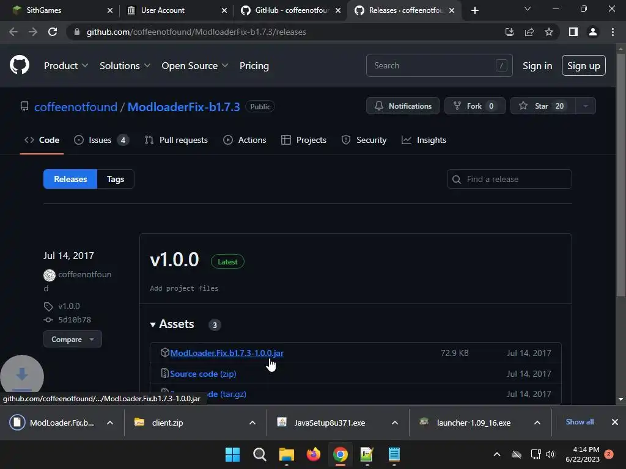Star the ModloaderFix repository
Viewport: 626px width, 469px height.
(543, 106)
